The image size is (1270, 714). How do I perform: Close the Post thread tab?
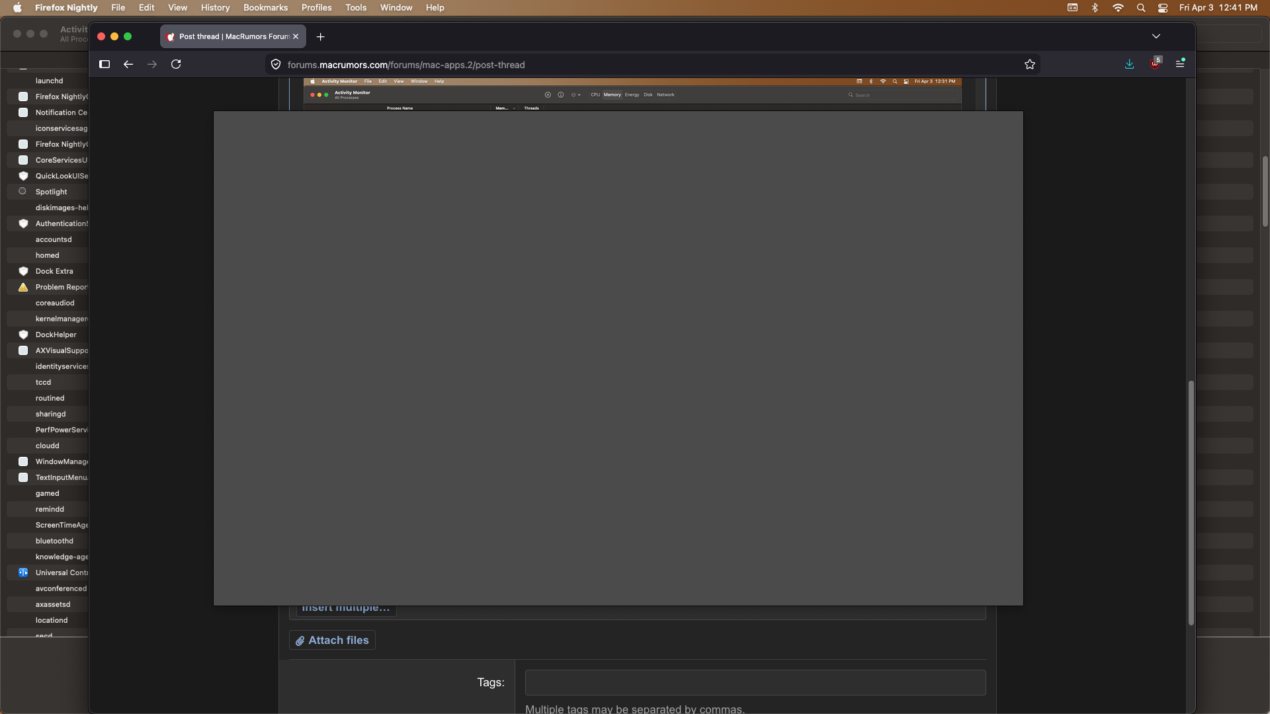coord(296,37)
